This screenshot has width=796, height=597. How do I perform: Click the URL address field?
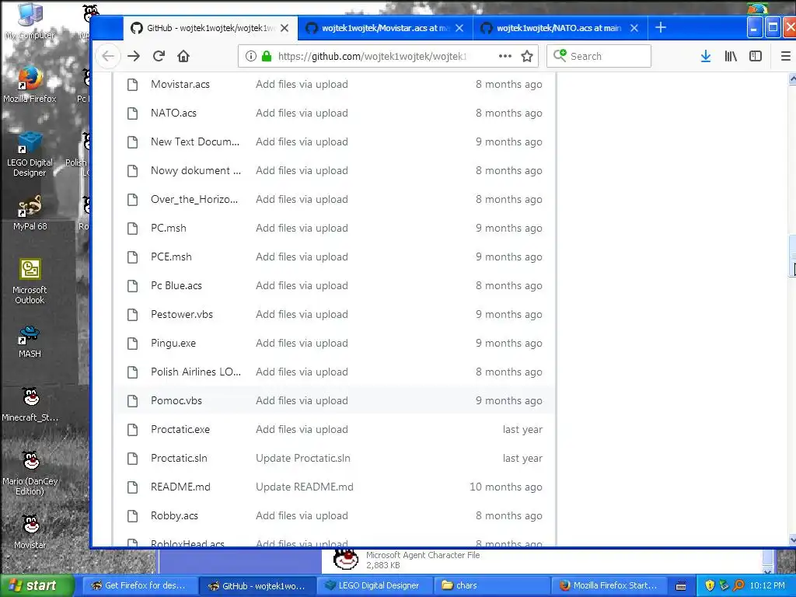click(372, 56)
